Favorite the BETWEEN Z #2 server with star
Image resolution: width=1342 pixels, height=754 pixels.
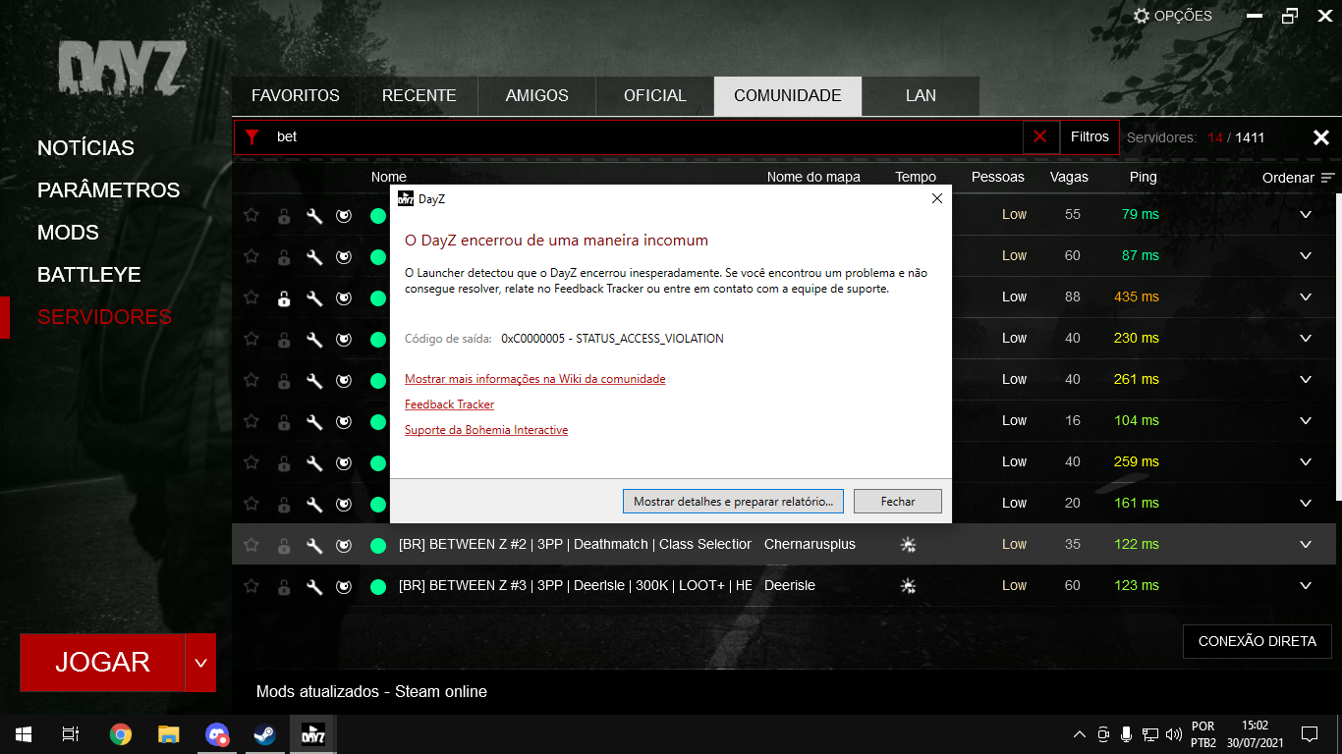point(252,545)
